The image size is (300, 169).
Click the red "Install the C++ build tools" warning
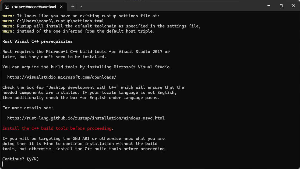pos(57,128)
